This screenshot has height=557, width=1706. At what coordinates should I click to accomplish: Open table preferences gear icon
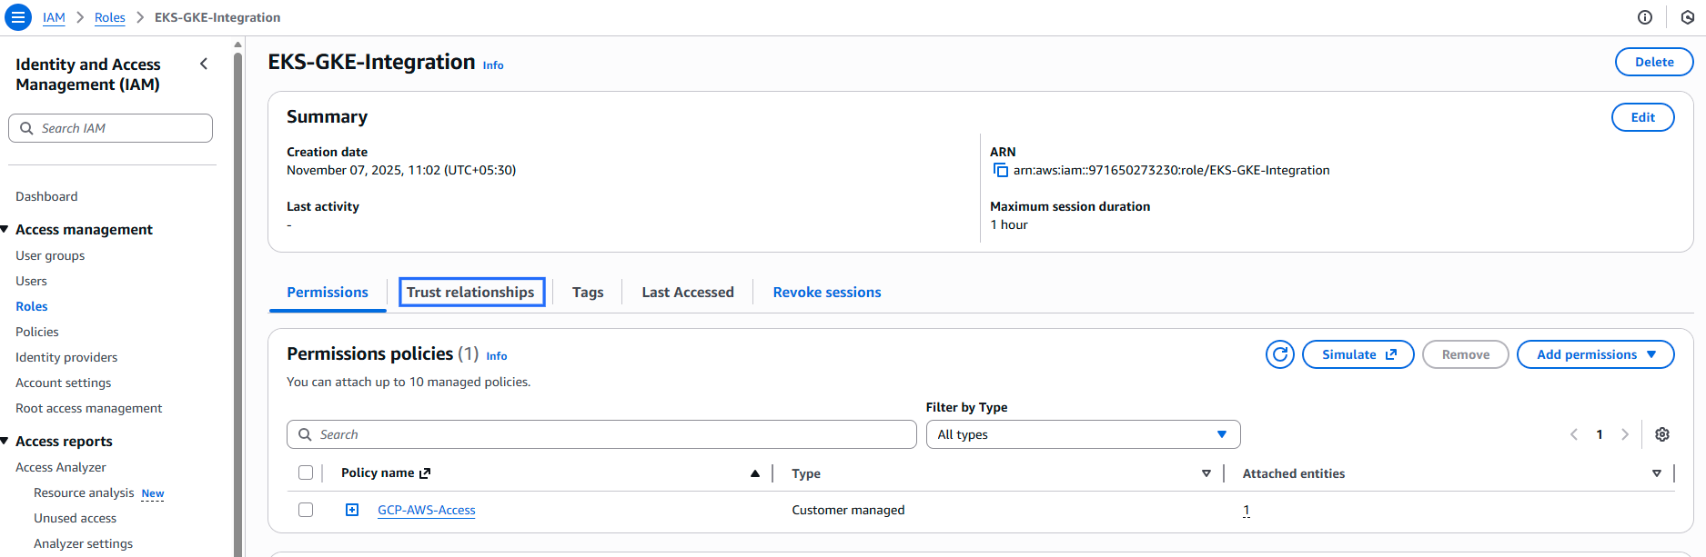click(x=1661, y=434)
